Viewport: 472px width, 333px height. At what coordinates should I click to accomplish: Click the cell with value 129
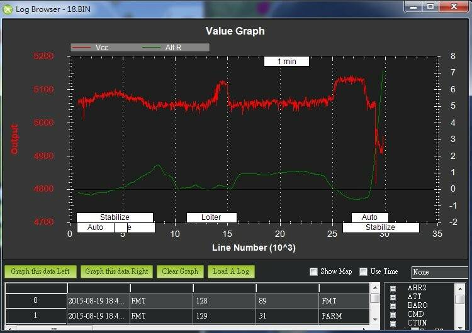coord(224,316)
